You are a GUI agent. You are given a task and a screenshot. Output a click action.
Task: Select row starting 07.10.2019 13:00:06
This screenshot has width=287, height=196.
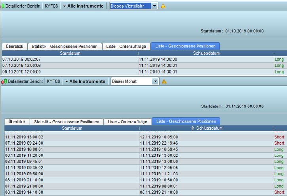coord(144,66)
